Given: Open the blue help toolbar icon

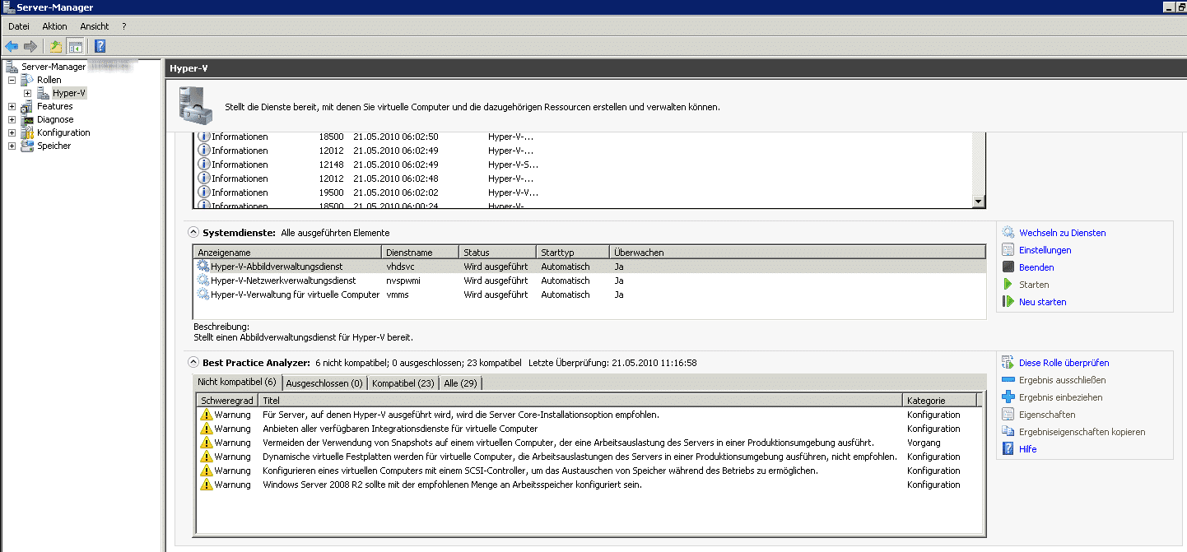Looking at the screenshot, I should pos(100,46).
